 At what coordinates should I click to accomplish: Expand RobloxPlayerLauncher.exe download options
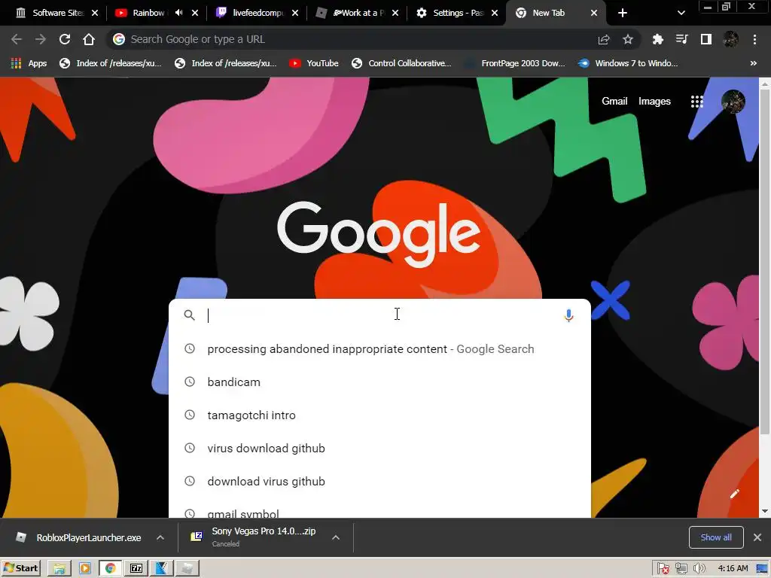point(160,537)
